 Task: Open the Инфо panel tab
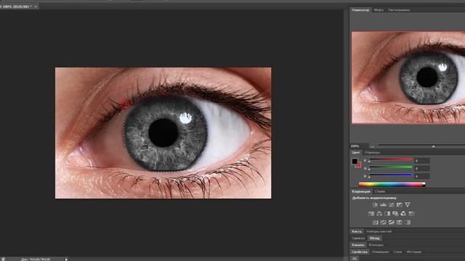379,9
